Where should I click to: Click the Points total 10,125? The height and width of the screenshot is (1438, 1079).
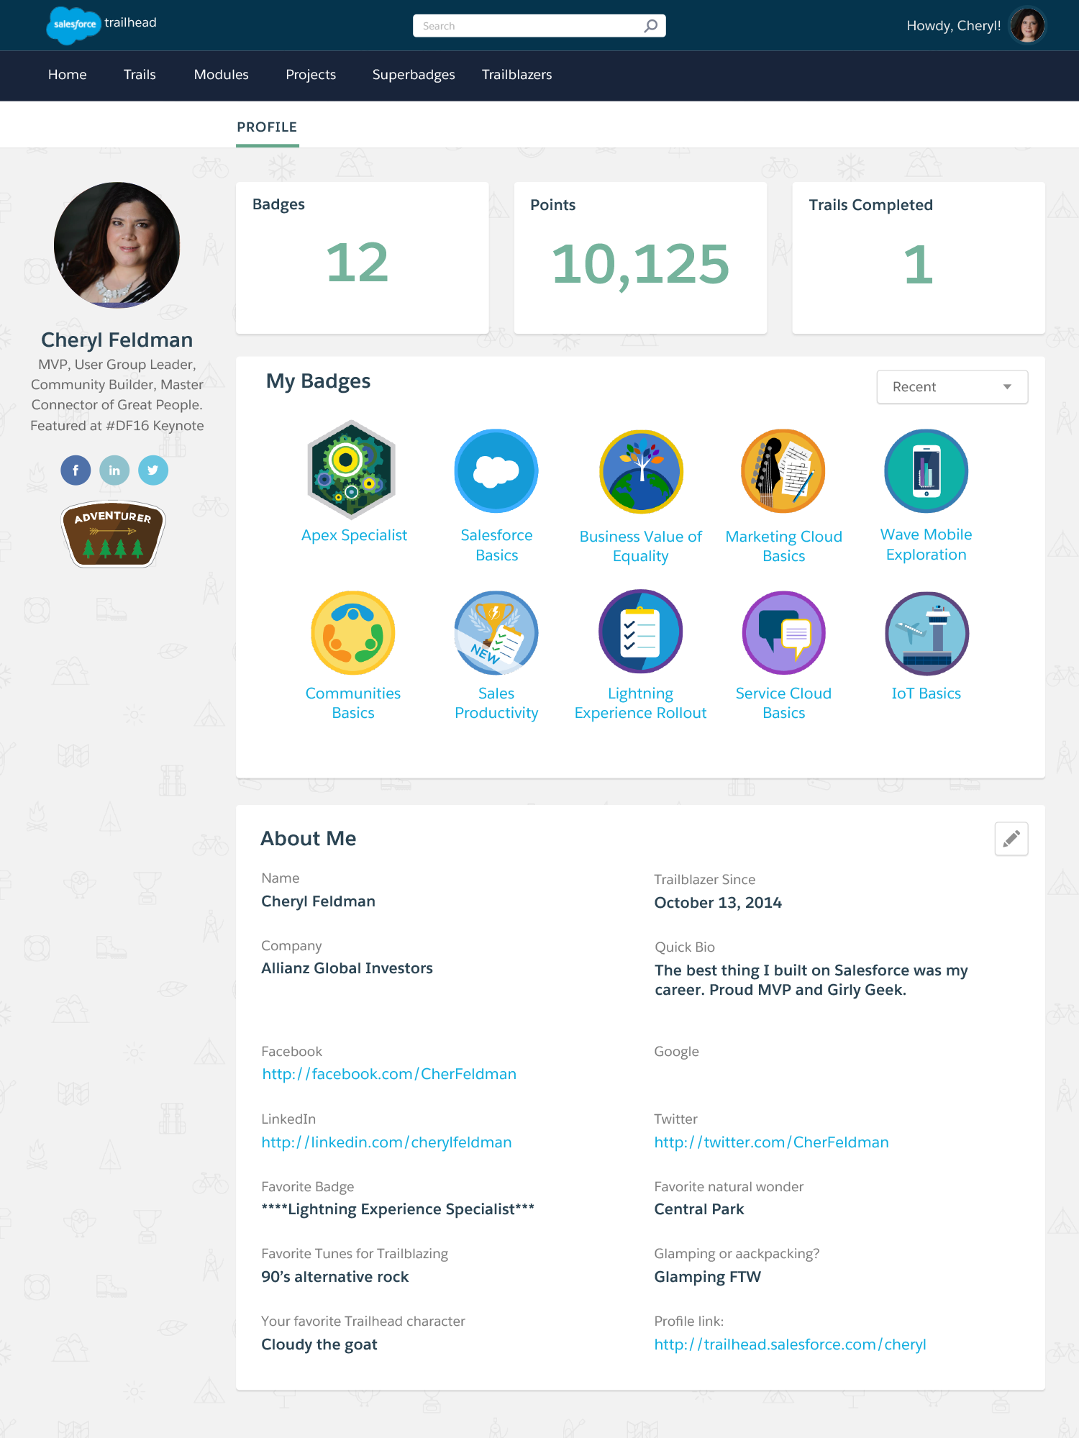coord(641,265)
